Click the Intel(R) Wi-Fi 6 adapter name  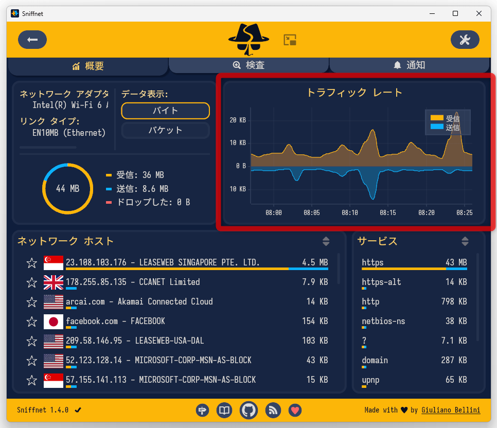(x=70, y=105)
